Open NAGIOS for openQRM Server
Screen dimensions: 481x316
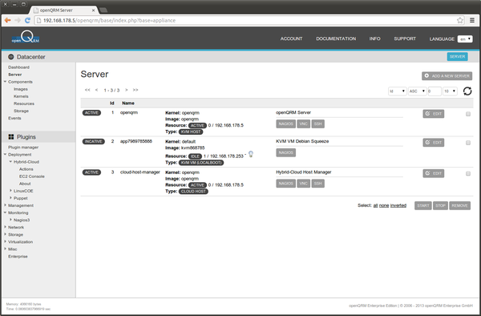coord(285,124)
